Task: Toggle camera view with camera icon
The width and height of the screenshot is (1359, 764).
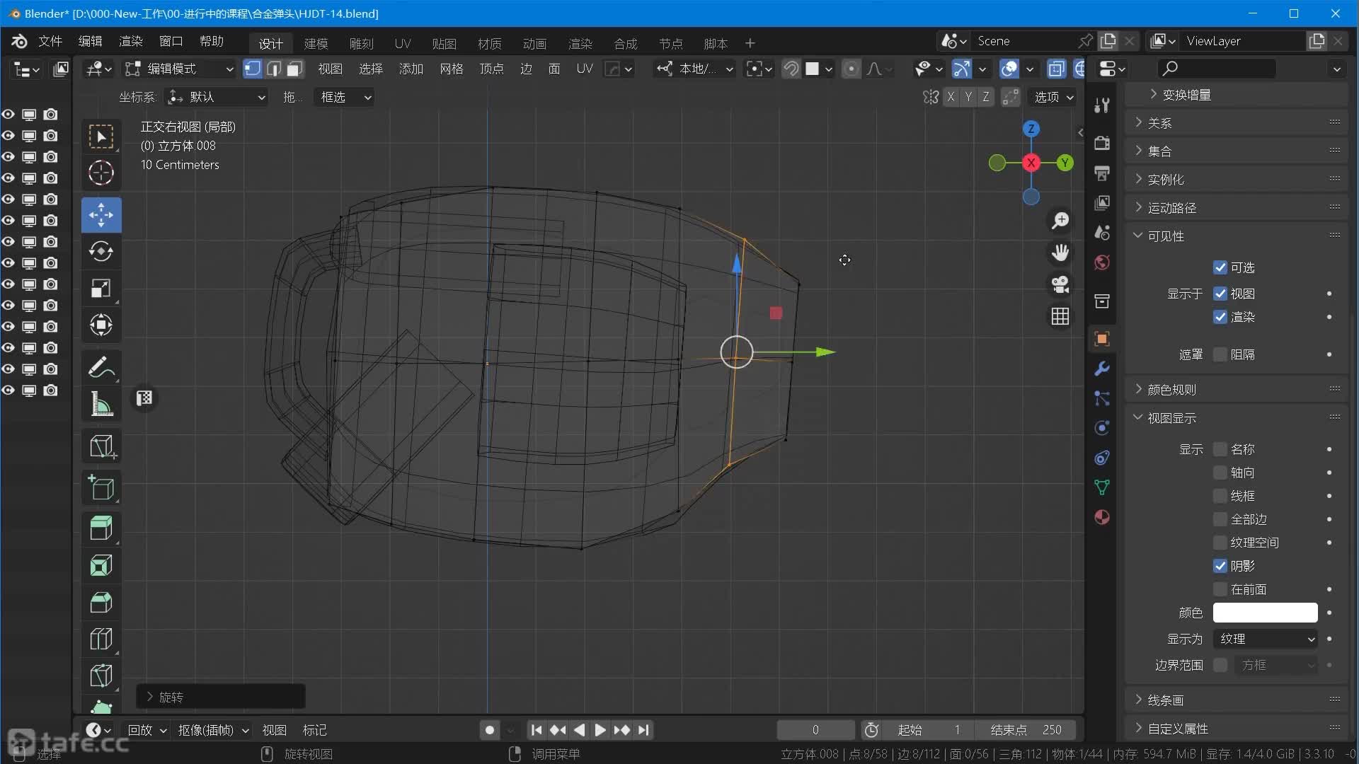Action: pyautogui.click(x=1060, y=284)
